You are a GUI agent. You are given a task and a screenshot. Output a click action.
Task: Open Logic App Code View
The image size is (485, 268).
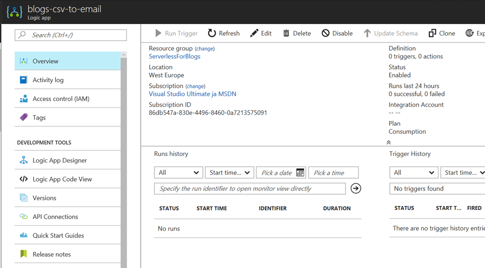62,179
